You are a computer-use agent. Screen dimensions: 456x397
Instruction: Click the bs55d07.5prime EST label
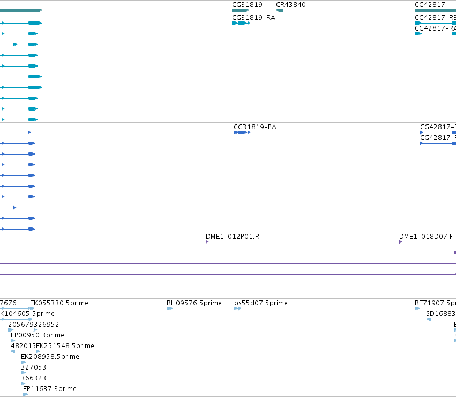[x=261, y=303]
